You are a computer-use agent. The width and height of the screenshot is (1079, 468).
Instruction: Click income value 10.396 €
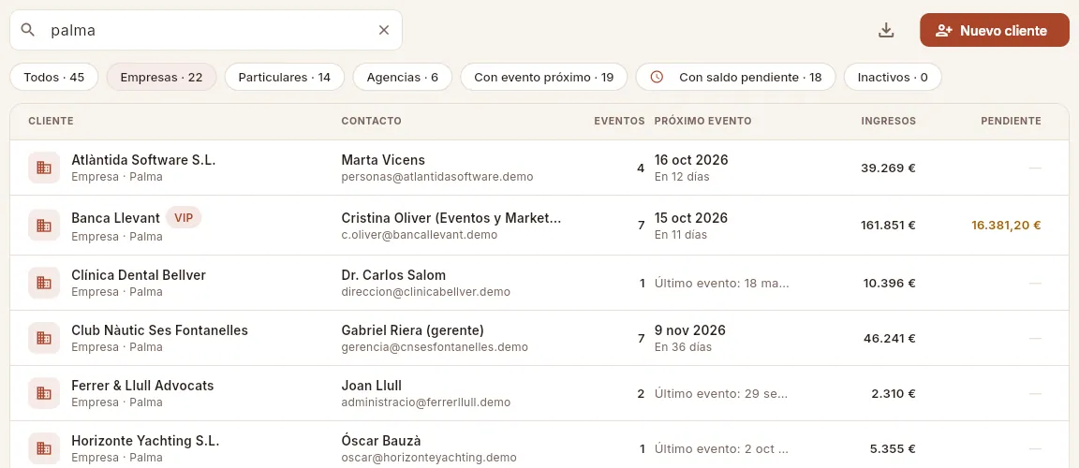point(890,283)
